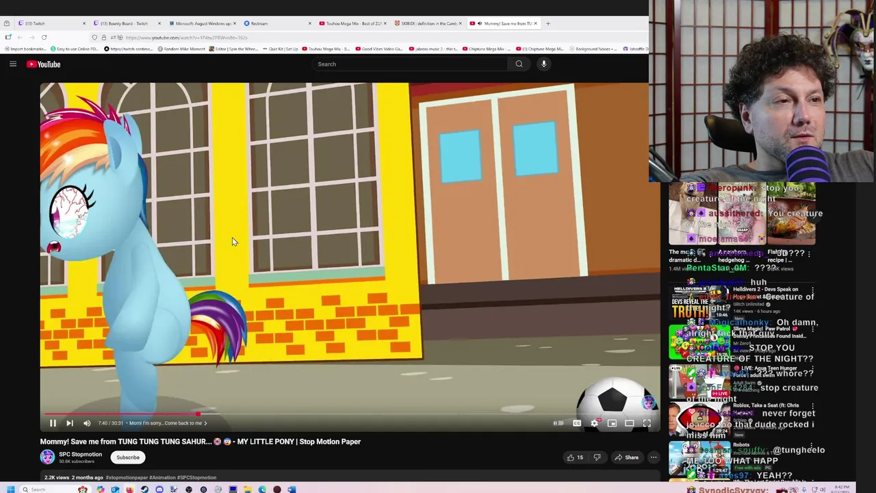The width and height of the screenshot is (876, 493).
Task: Like the video with 15 likes
Action: point(575,457)
